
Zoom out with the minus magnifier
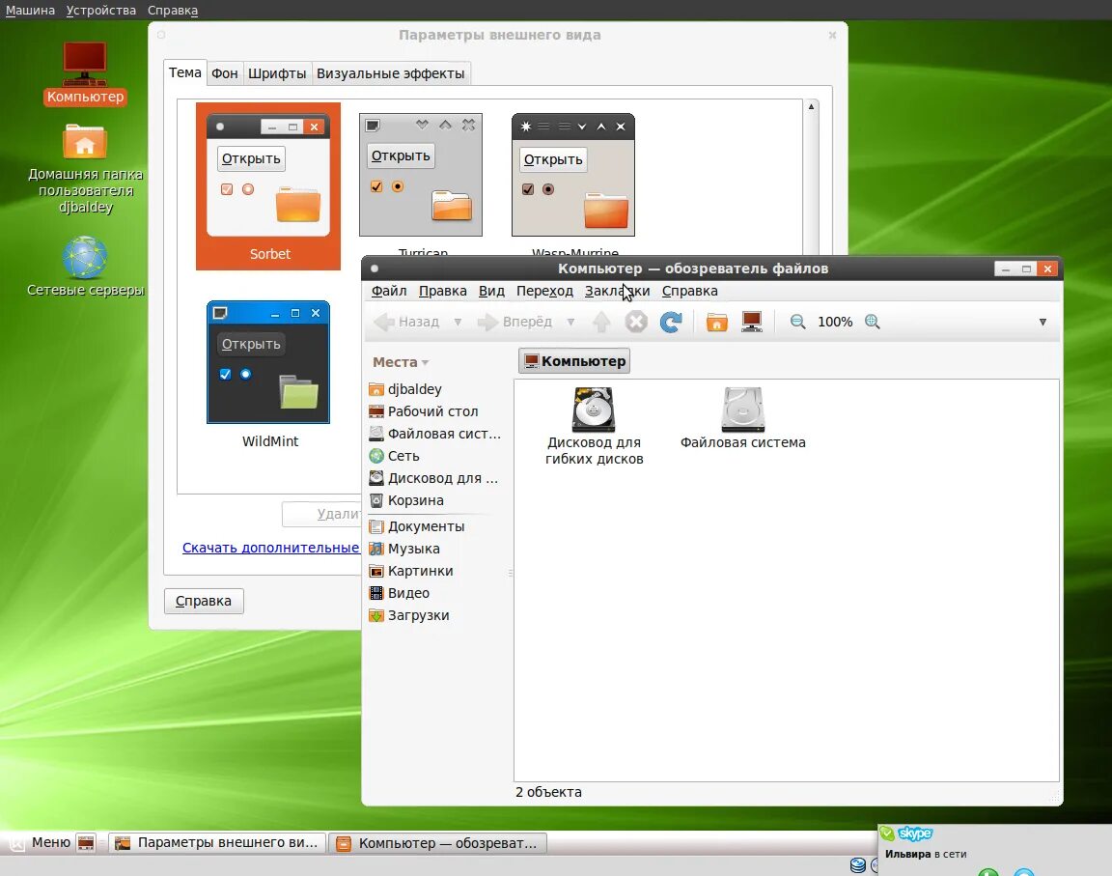pos(798,322)
